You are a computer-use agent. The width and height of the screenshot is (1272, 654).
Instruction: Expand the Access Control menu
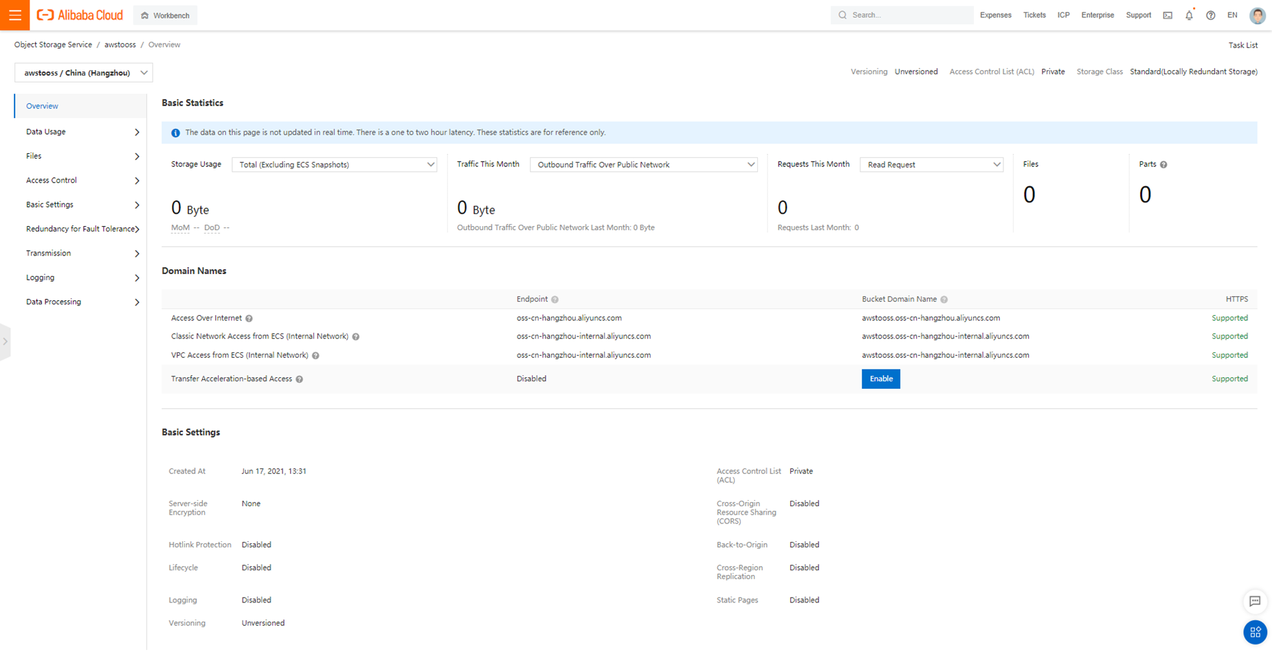tap(81, 181)
